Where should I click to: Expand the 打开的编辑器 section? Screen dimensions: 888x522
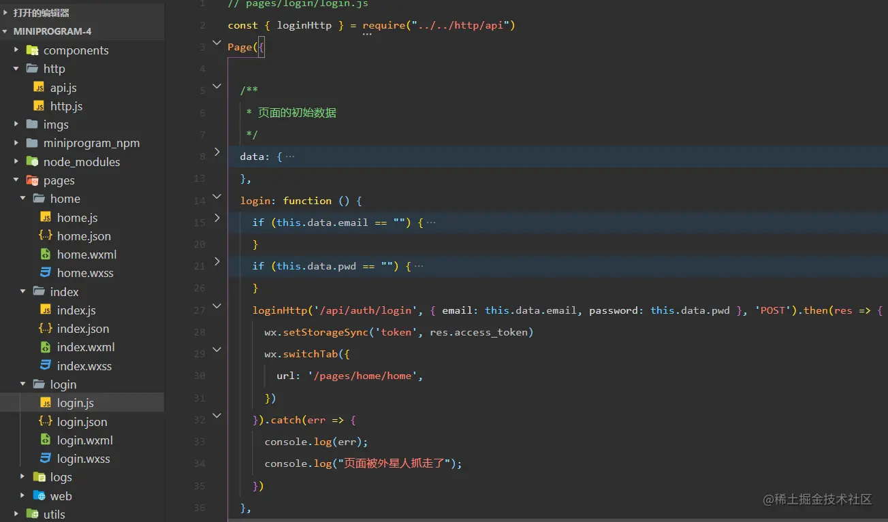6,13
